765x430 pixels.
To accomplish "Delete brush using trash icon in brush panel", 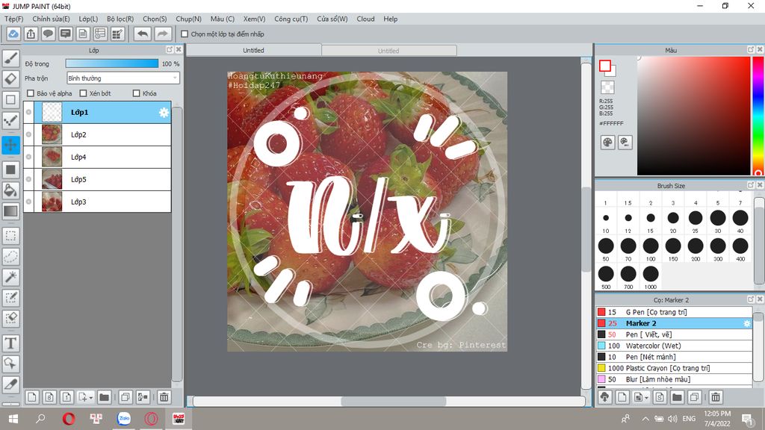I will pyautogui.click(x=716, y=397).
